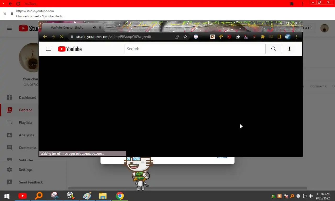Click the magnifier search button
This screenshot has width=335, height=201.
(x=274, y=49)
